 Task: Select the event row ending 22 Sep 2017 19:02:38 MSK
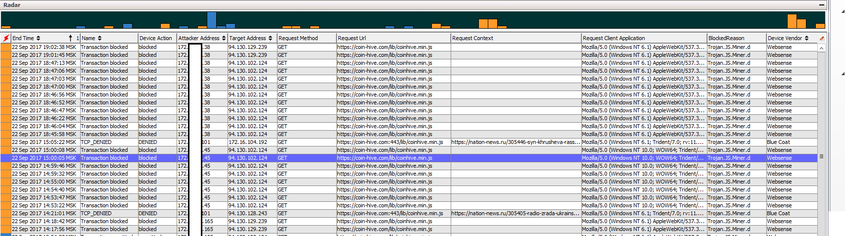click(409, 47)
